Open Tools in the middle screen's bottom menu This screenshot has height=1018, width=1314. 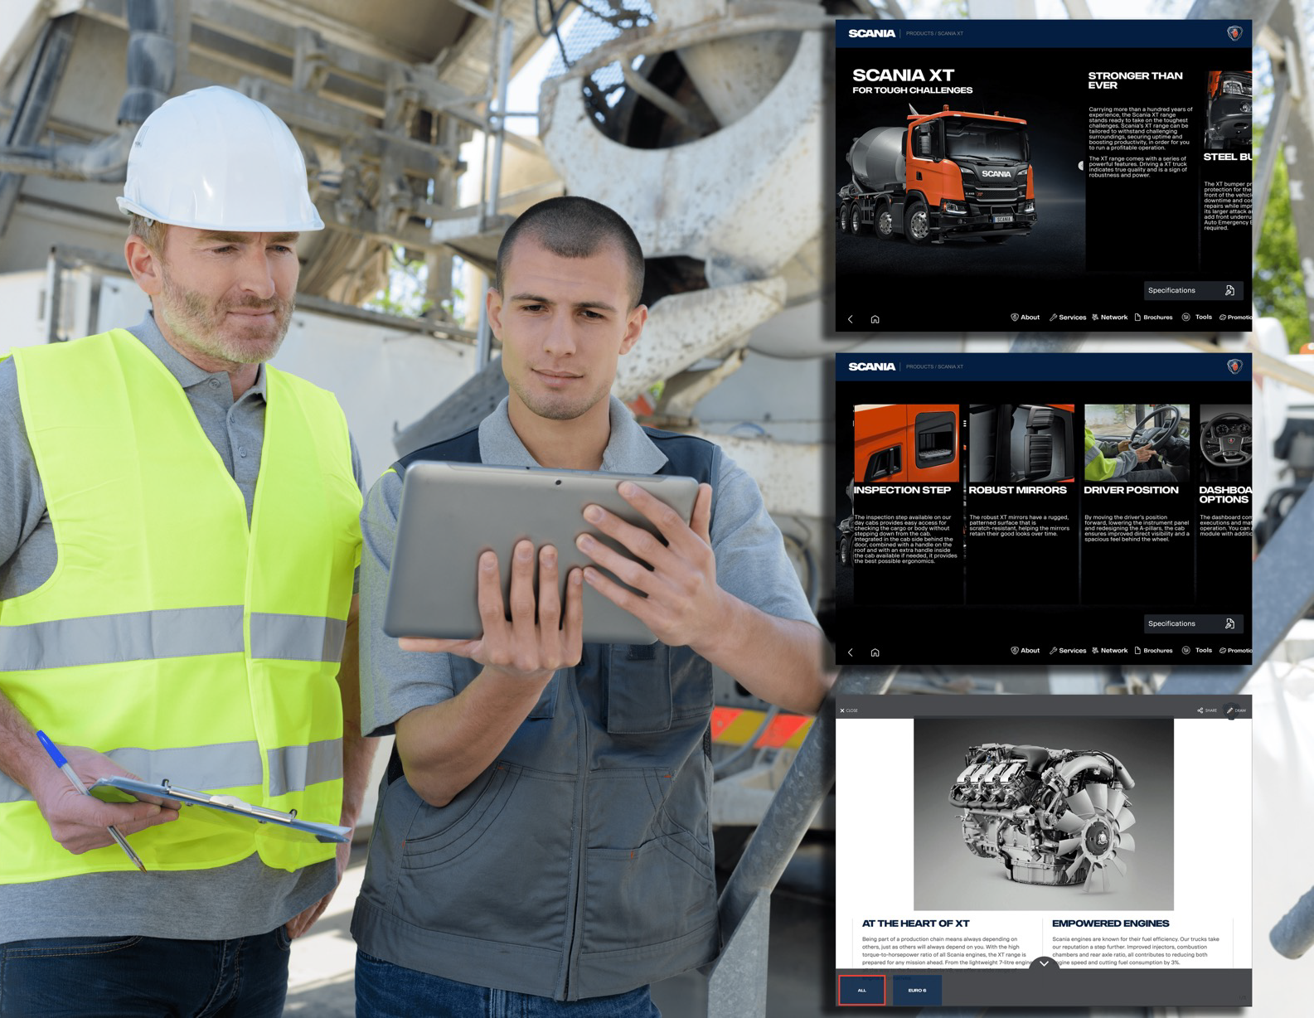1197,651
